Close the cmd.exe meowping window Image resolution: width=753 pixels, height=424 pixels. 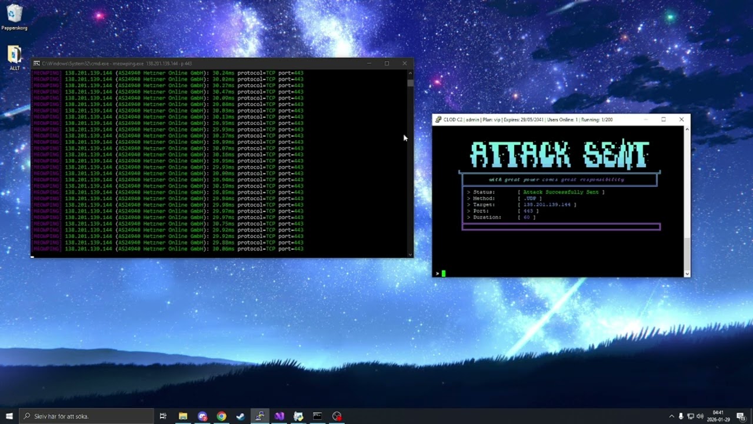point(404,63)
